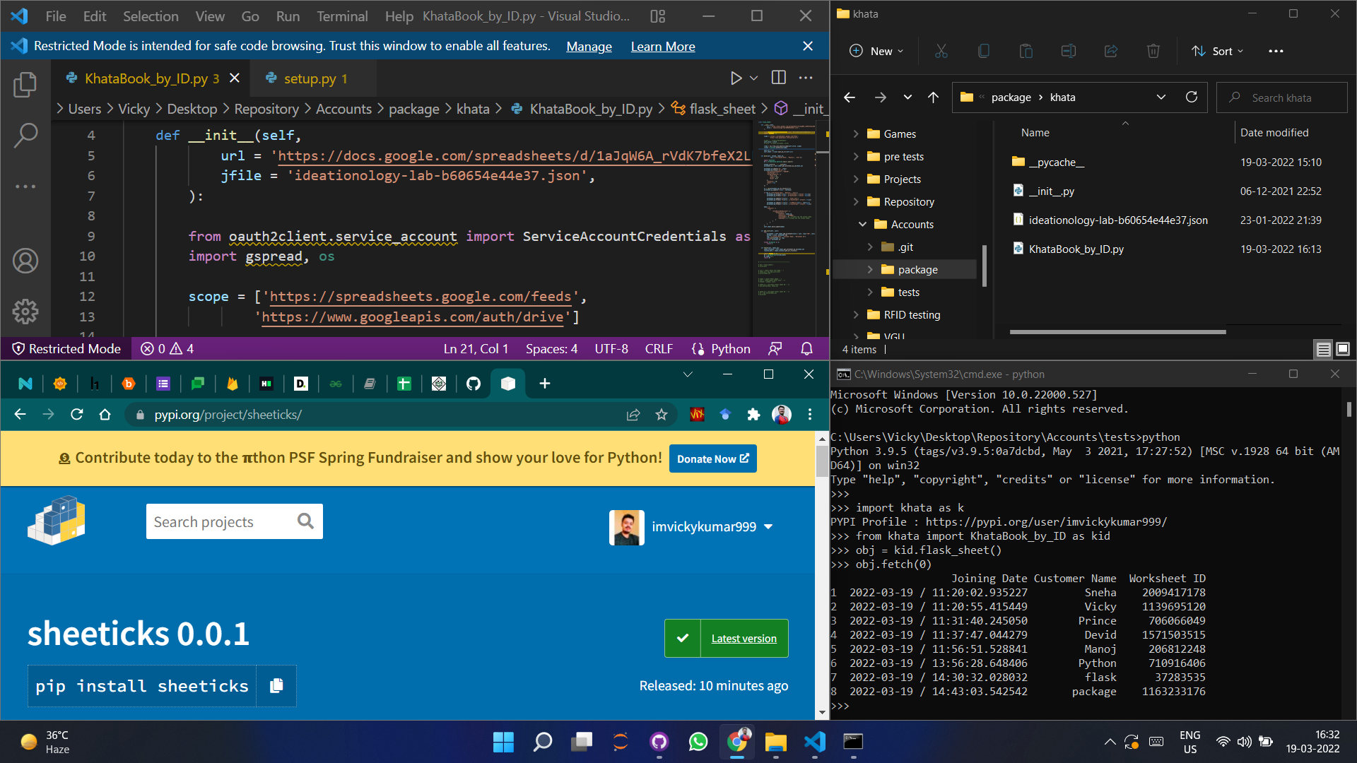Open the Search icon in the activity bar
Image resolution: width=1357 pixels, height=763 pixels.
point(25,135)
